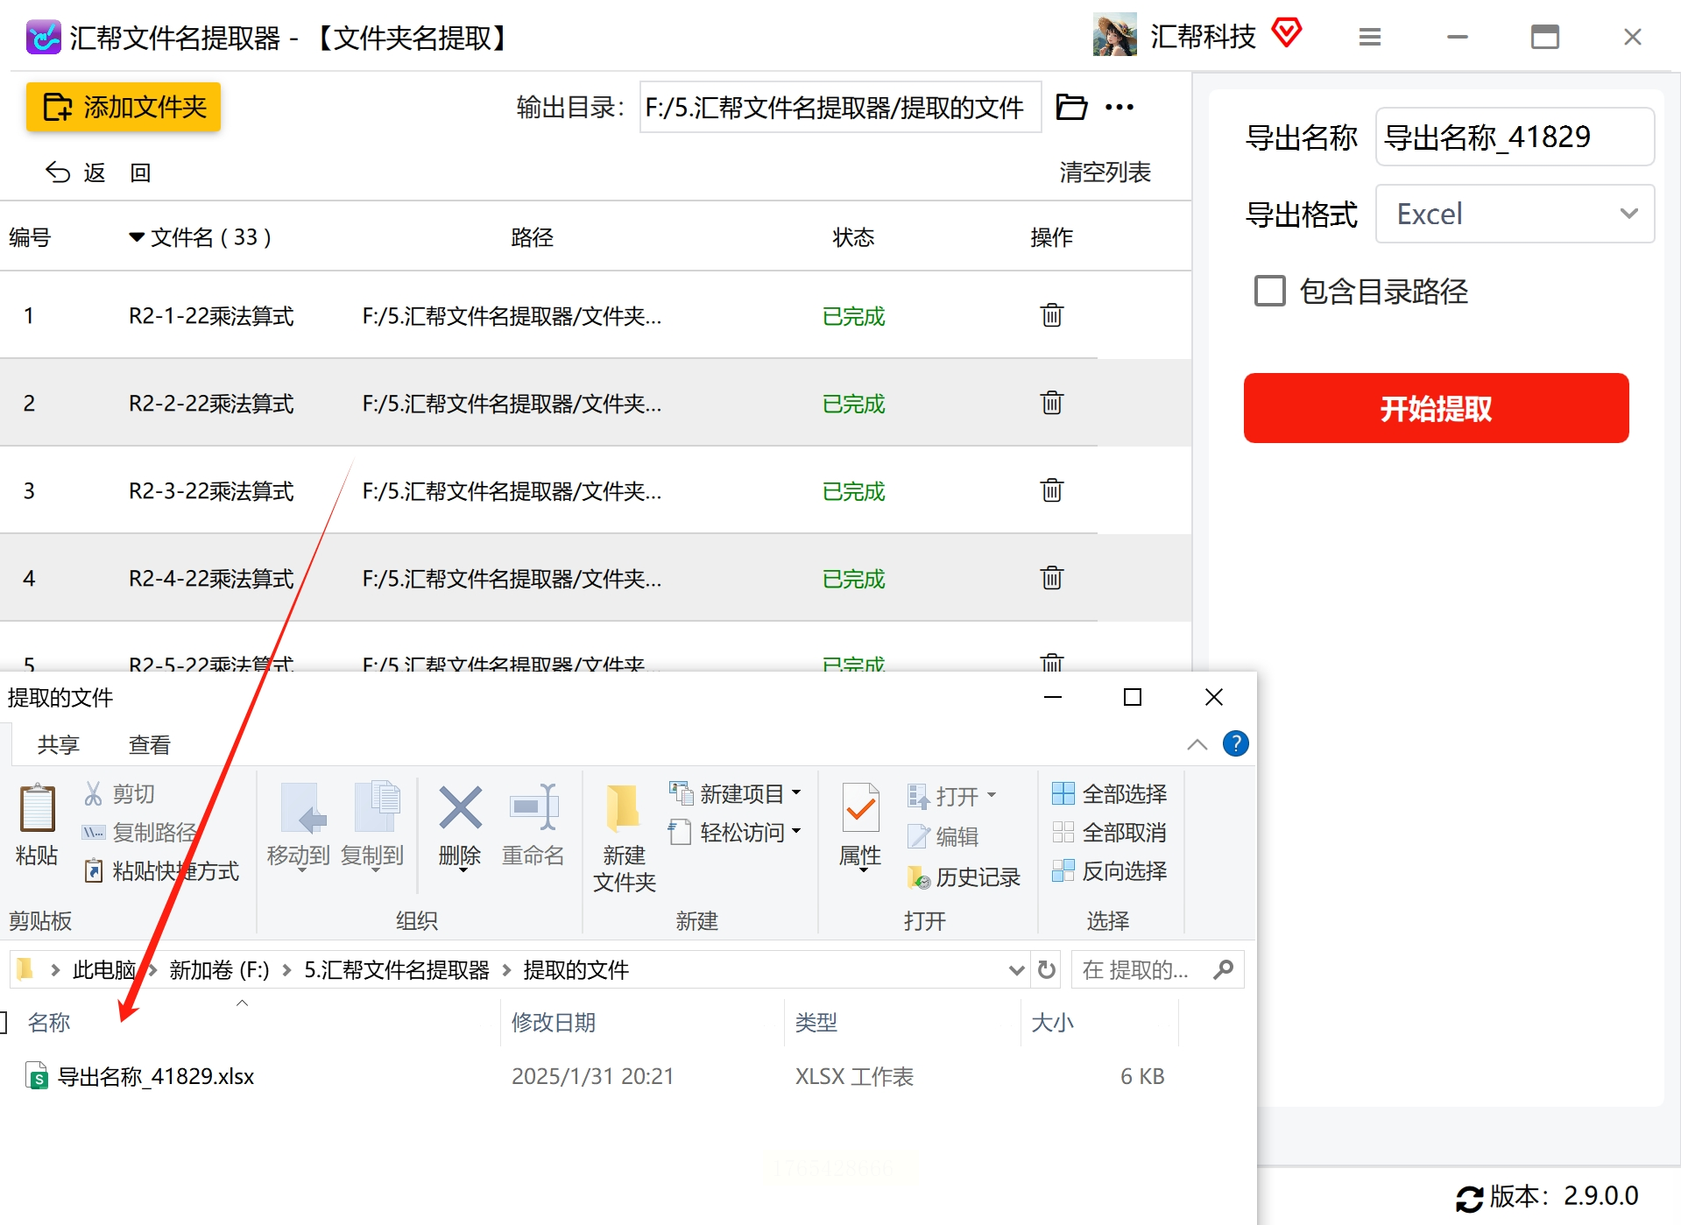1681x1225 pixels.
Task: Click 5.汇帮文件名提取器 breadcrumb segment
Action: point(397,969)
